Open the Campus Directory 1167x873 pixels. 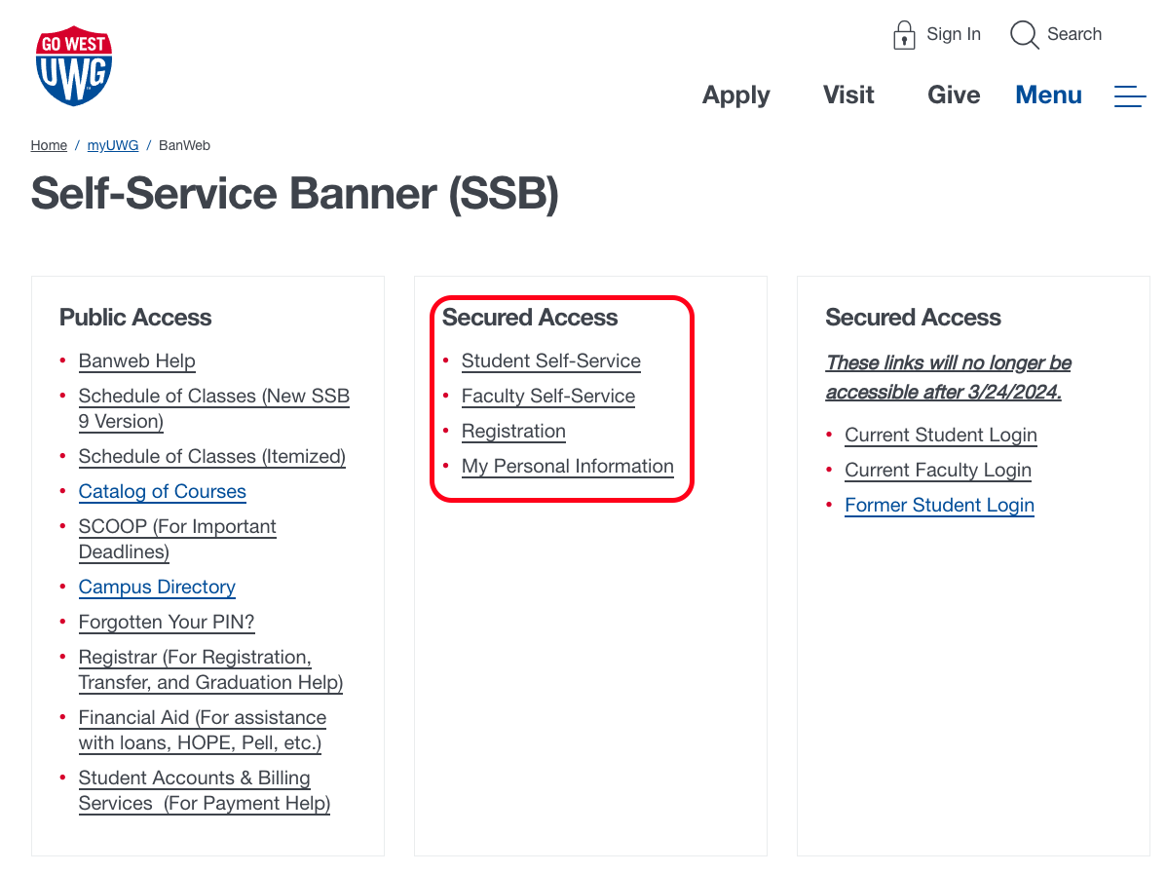tap(157, 587)
